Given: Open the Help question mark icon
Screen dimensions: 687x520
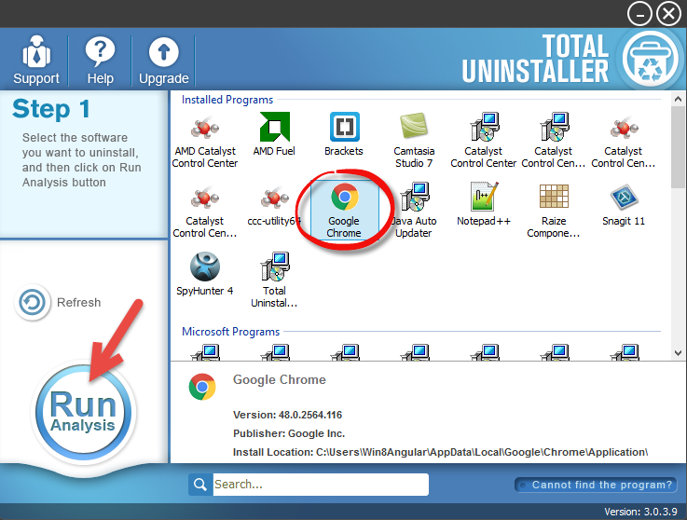Looking at the screenshot, I should coord(100,51).
